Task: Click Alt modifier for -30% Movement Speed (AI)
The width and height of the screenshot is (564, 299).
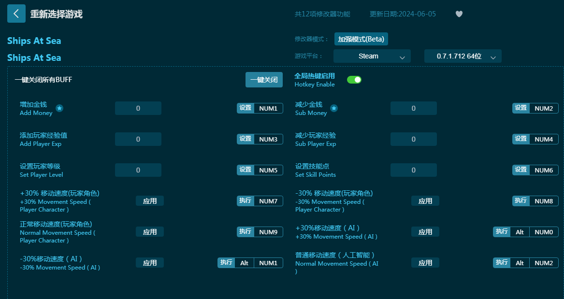Action: tap(244, 263)
